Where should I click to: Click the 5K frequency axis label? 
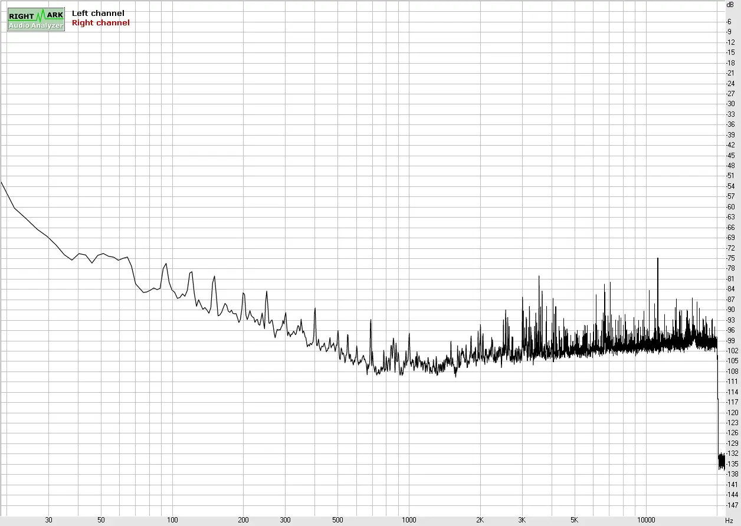click(574, 520)
